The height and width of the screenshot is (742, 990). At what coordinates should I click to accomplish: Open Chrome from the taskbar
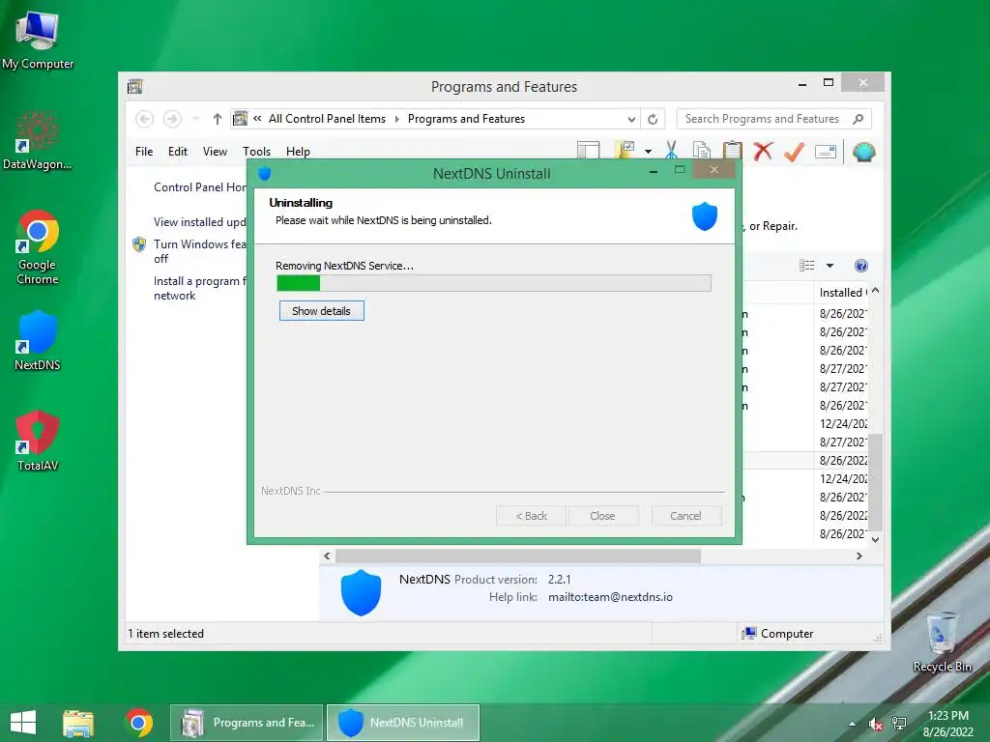[139, 723]
